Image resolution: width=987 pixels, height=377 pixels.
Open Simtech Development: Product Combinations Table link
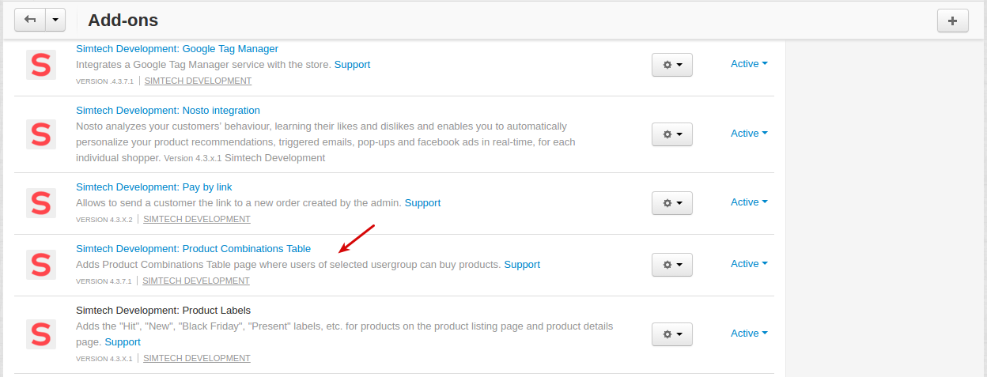tap(193, 249)
